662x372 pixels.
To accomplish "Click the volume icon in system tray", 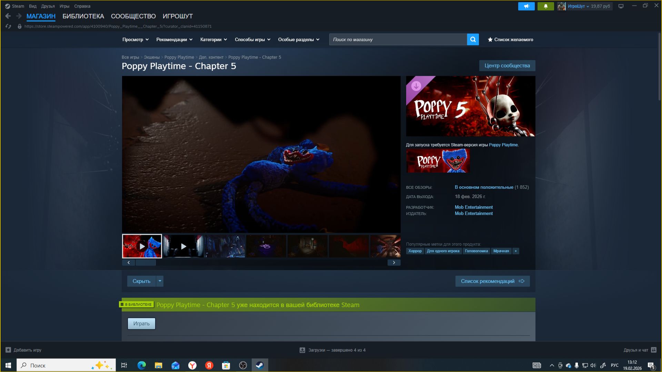I will click(593, 365).
